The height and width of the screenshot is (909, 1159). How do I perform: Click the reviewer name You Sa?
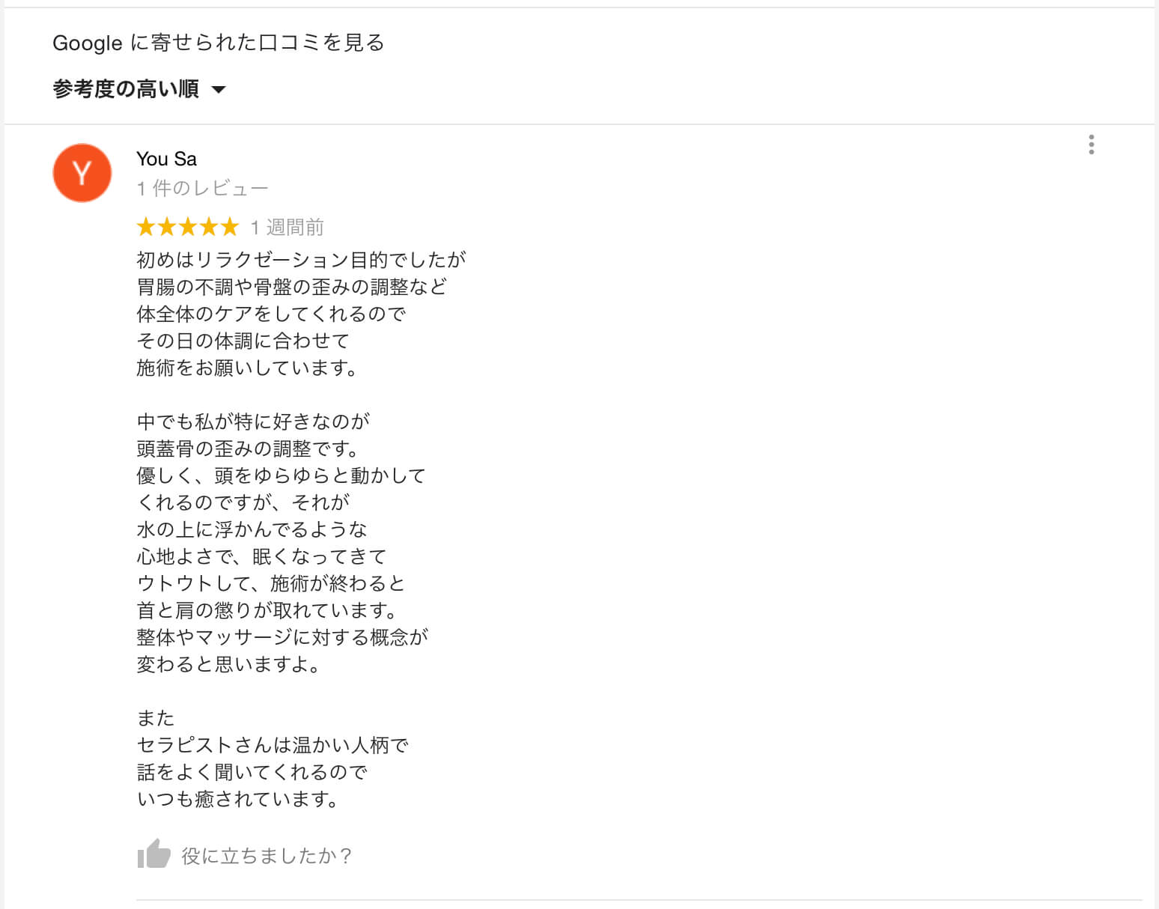click(x=165, y=159)
